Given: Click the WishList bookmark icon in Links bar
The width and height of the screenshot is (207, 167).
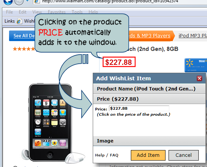Looking at the screenshot, I should 19,21.
